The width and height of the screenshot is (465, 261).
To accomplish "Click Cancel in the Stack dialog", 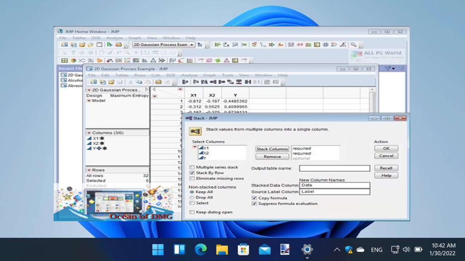I will point(386,156).
